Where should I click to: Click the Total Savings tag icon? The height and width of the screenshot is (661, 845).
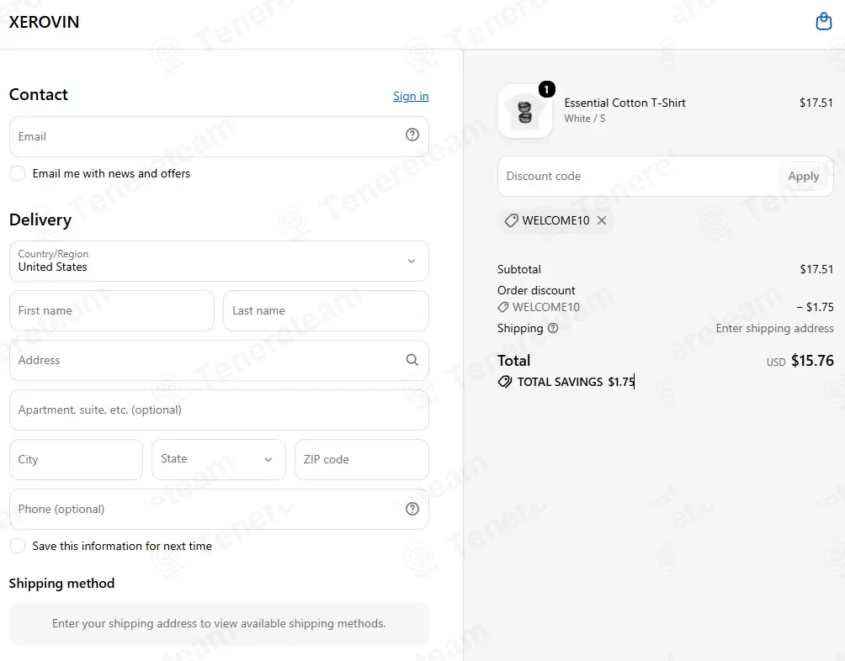(x=505, y=382)
